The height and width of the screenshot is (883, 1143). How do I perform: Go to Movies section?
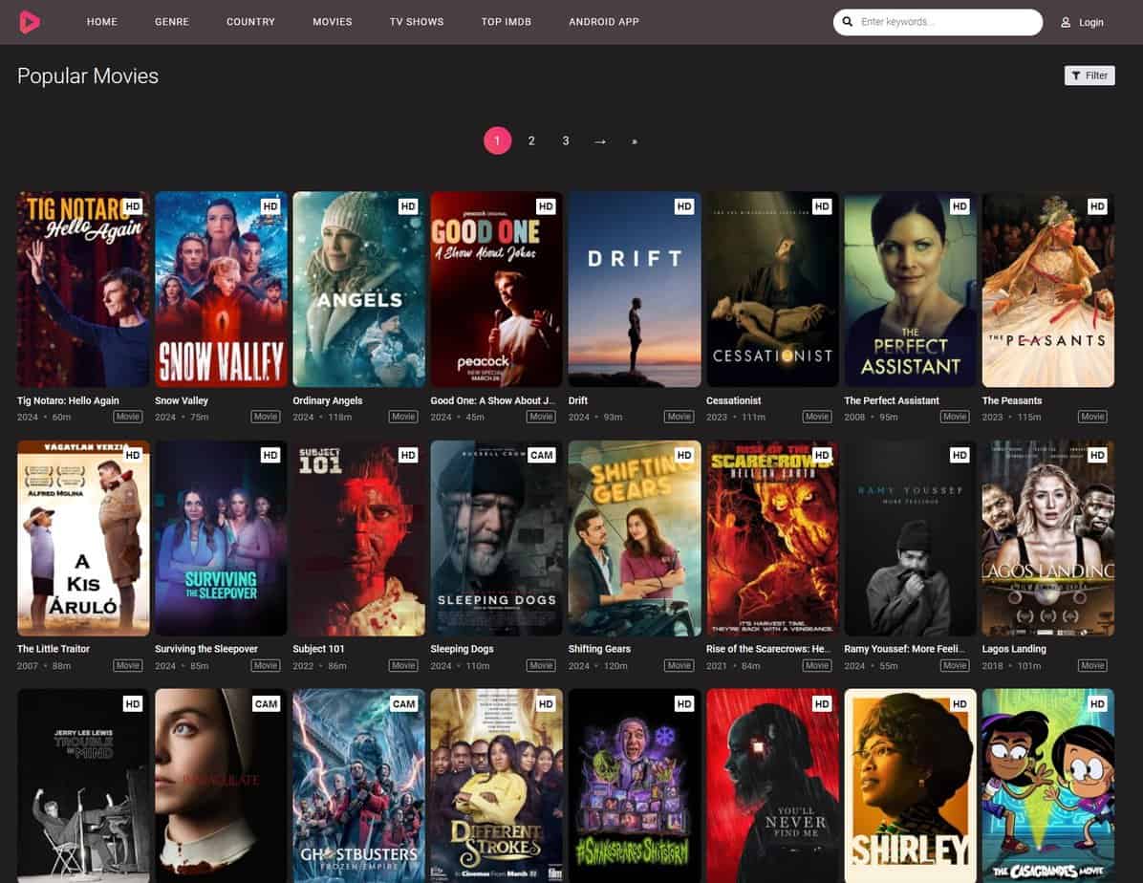pyautogui.click(x=333, y=22)
